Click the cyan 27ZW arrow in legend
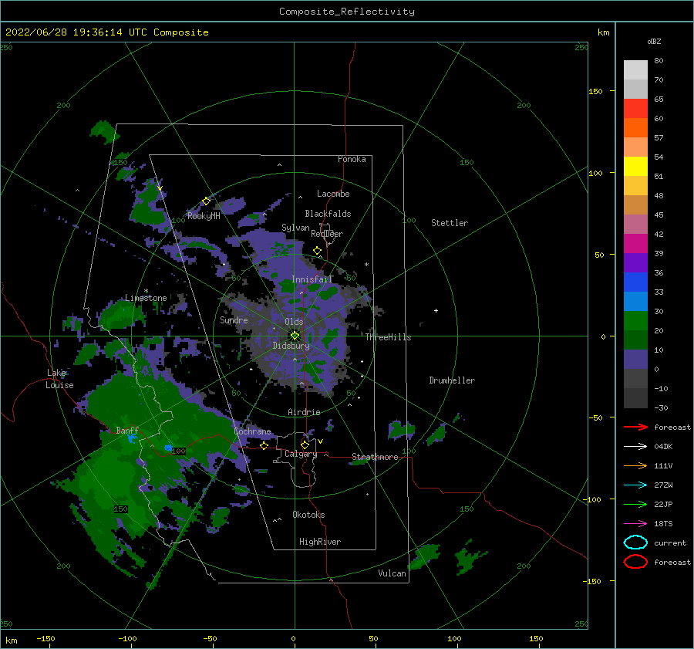694x649 pixels. tap(635, 485)
